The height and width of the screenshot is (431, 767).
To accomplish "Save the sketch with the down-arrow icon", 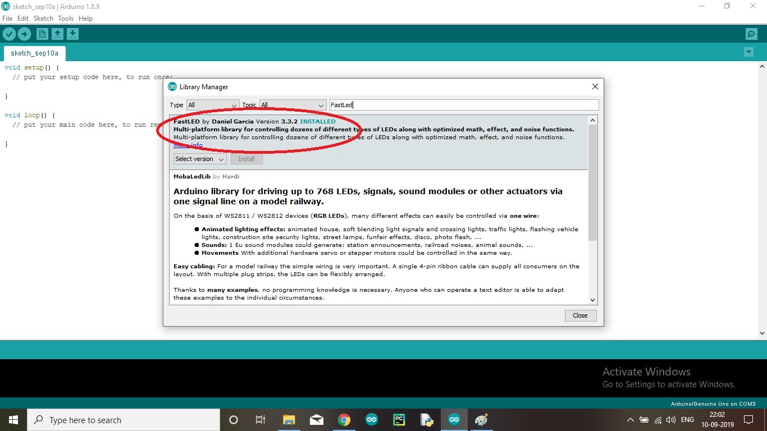I will click(x=72, y=34).
